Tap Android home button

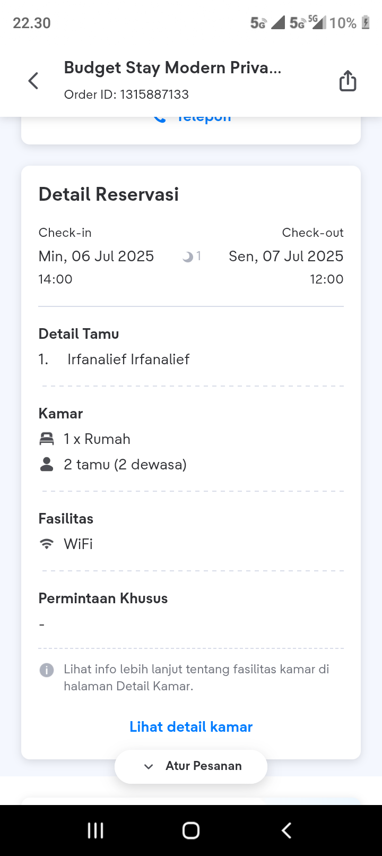pyautogui.click(x=191, y=831)
